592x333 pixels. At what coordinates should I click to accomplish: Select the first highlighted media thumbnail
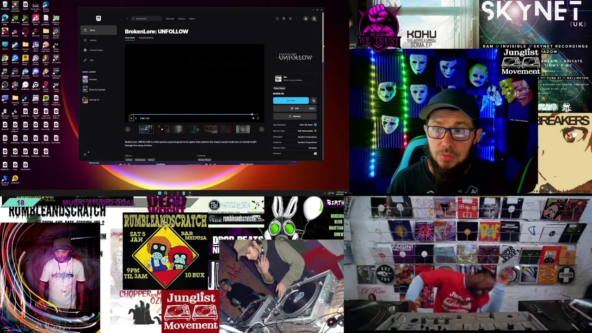pos(146,129)
